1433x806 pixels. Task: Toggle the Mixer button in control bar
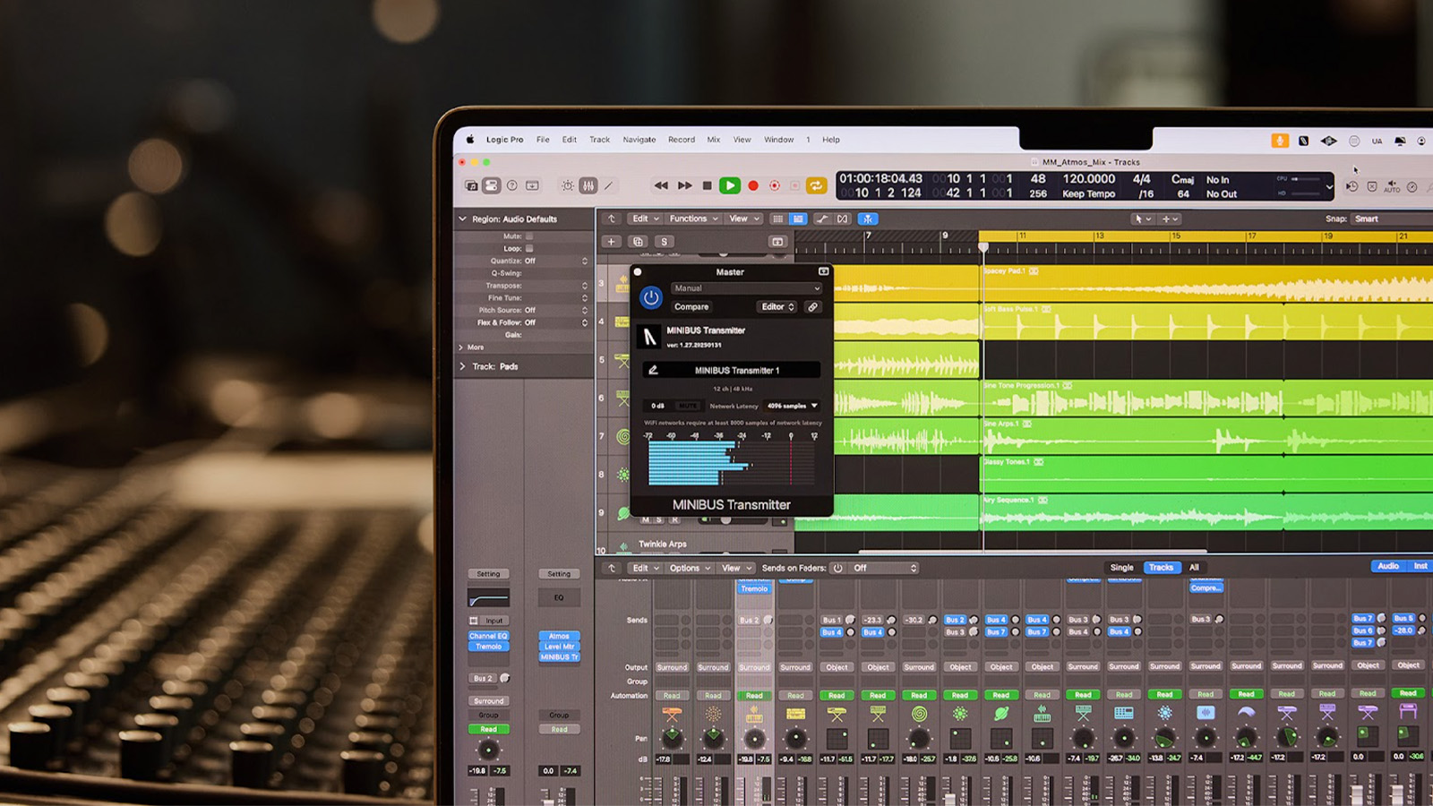click(588, 185)
